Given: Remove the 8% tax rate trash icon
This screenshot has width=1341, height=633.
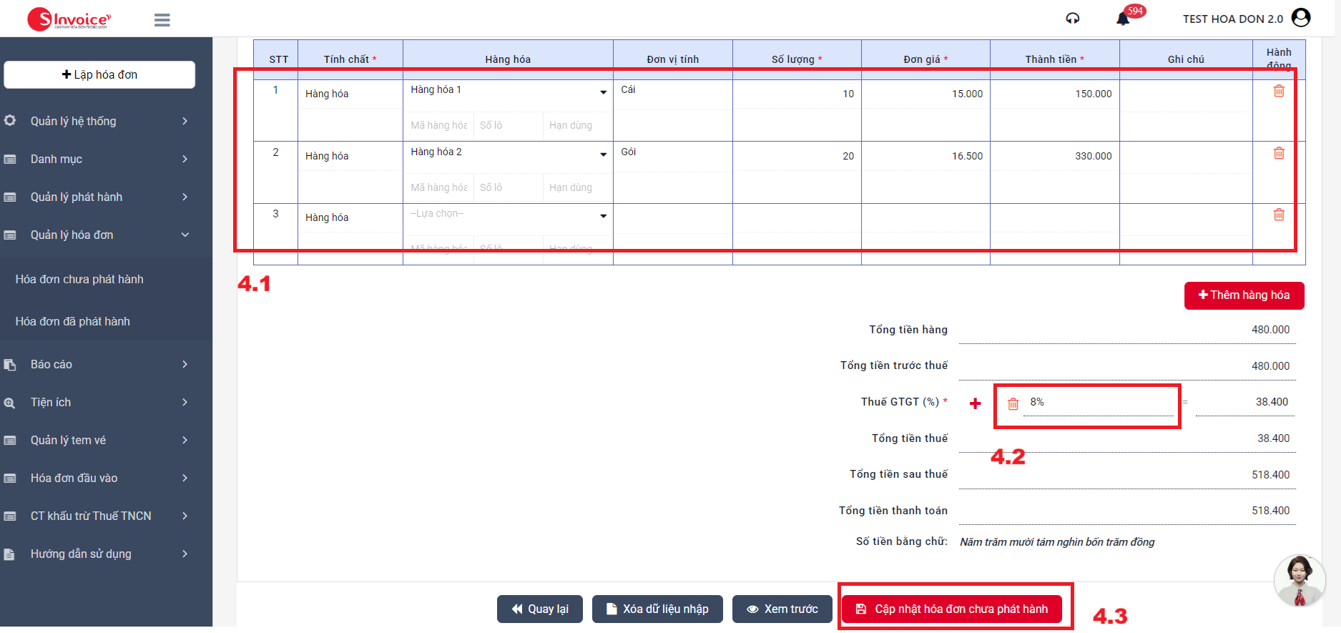Looking at the screenshot, I should 1013,403.
